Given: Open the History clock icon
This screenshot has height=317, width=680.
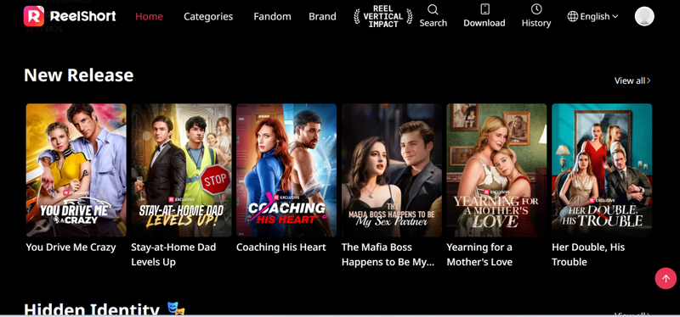Looking at the screenshot, I should pos(536,9).
